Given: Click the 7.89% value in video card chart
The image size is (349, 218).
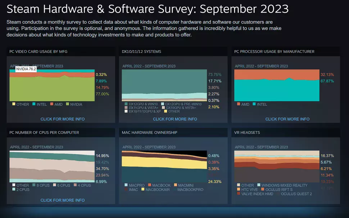Looking at the screenshot, I should click(x=101, y=81).
